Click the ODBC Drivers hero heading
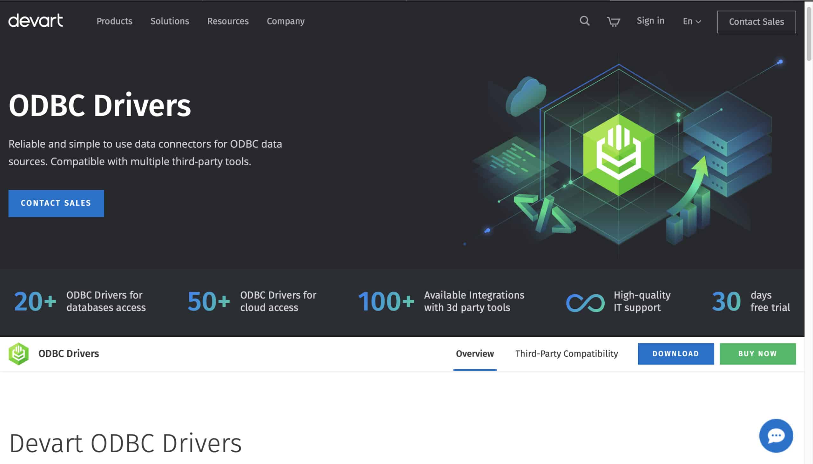 [100, 105]
